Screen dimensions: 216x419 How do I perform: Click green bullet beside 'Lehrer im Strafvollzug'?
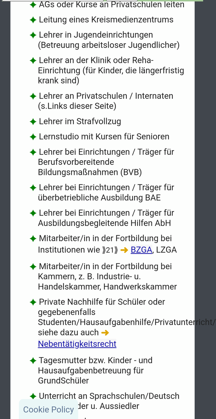(x=33, y=122)
